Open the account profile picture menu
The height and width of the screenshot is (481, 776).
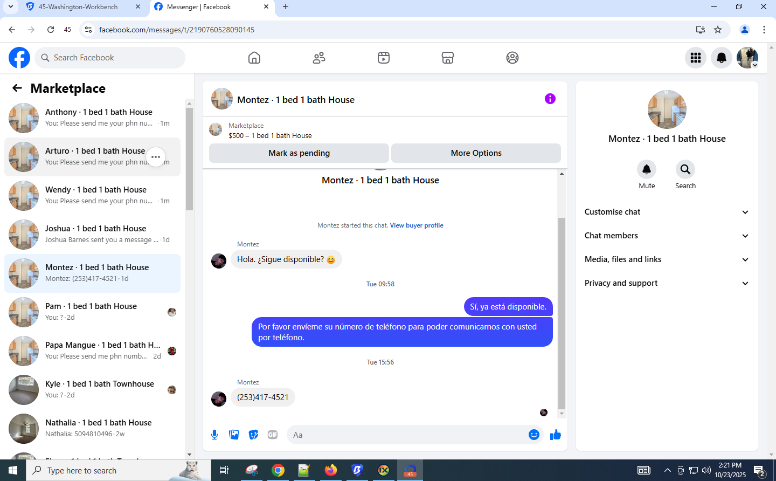pos(747,58)
